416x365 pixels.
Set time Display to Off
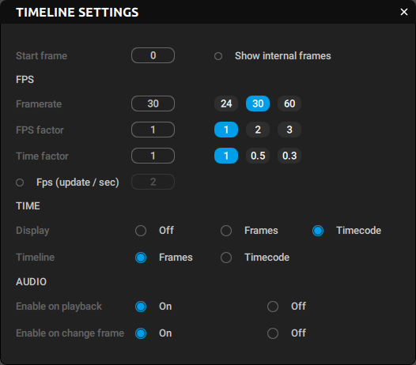coord(141,231)
